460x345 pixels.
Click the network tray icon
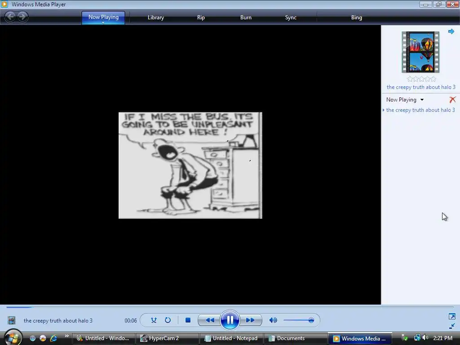click(x=417, y=338)
